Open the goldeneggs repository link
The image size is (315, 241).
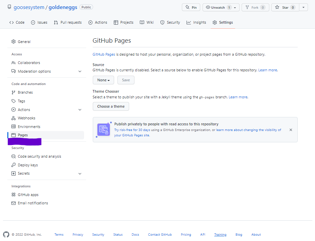click(x=63, y=7)
